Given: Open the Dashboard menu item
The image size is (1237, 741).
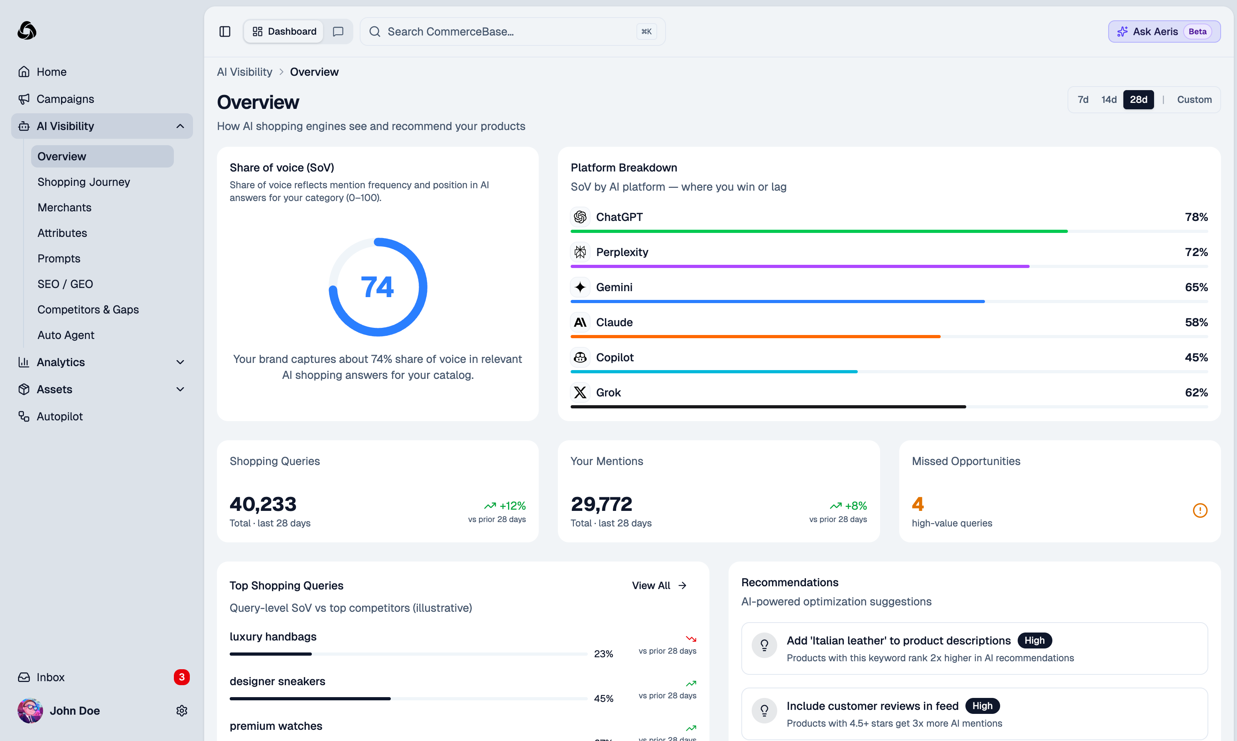Looking at the screenshot, I should (283, 31).
